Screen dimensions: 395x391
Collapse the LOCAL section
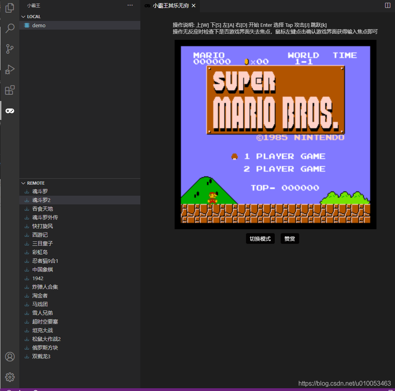[x=80, y=17]
